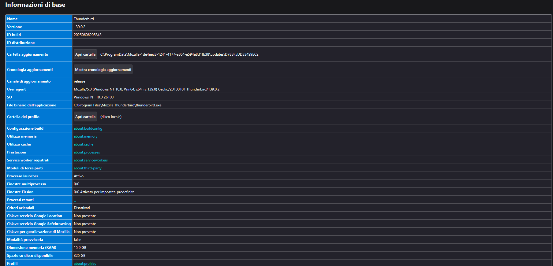The image size is (553, 266).
Task: Click the Criteri aziendali label
Action: click(x=21, y=208)
